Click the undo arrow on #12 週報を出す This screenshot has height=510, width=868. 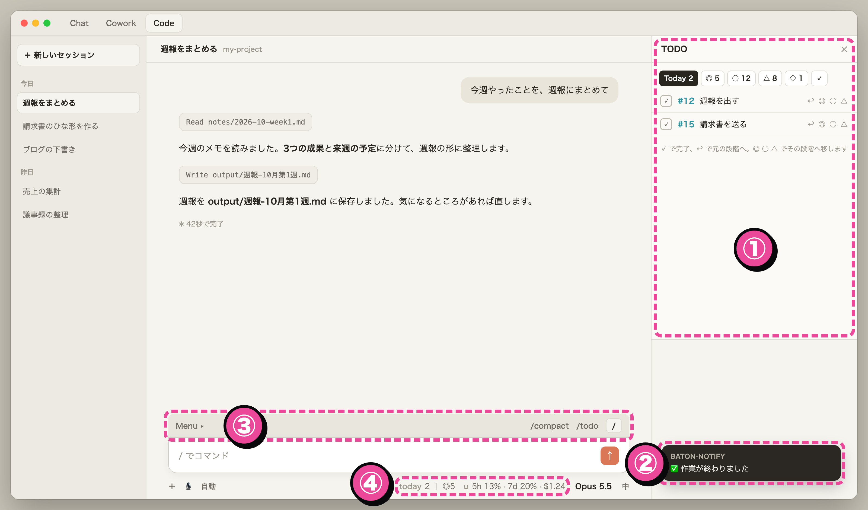click(810, 101)
